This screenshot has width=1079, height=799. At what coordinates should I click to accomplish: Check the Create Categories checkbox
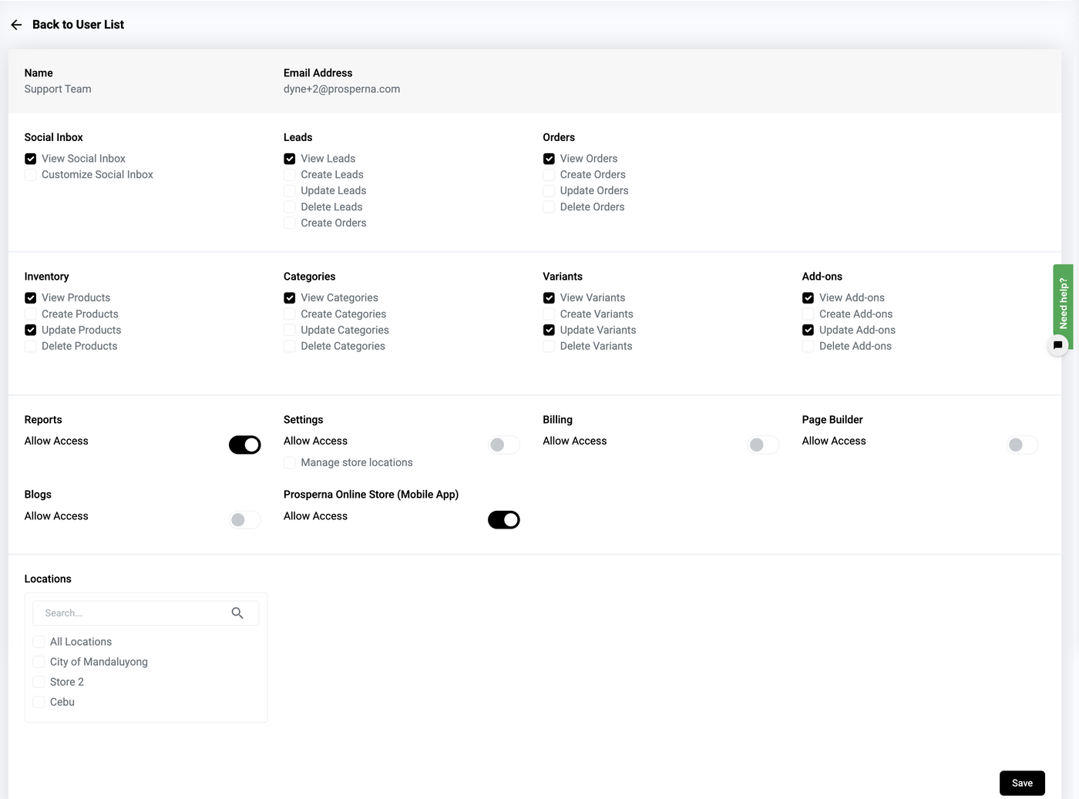[x=290, y=314]
